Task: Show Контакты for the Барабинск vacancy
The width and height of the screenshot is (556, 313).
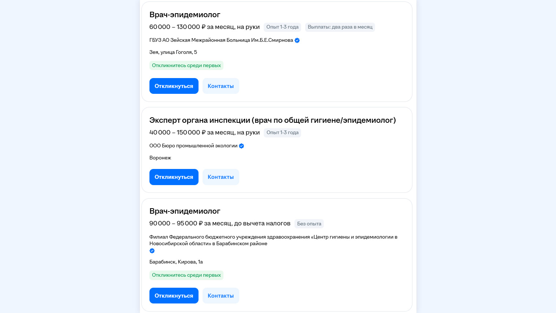Action: pos(220,296)
